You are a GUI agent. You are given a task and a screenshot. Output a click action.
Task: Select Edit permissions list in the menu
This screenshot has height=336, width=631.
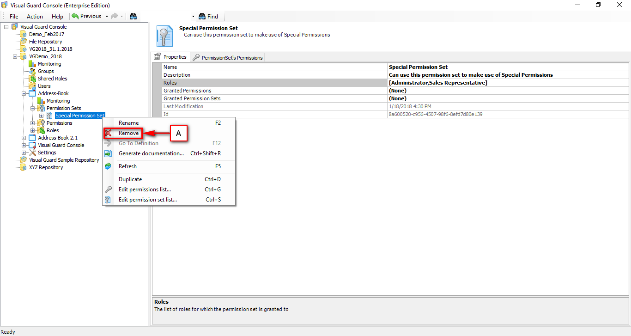(144, 189)
